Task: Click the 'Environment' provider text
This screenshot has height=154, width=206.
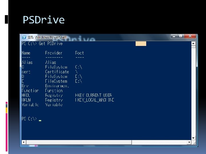Action: point(57,86)
